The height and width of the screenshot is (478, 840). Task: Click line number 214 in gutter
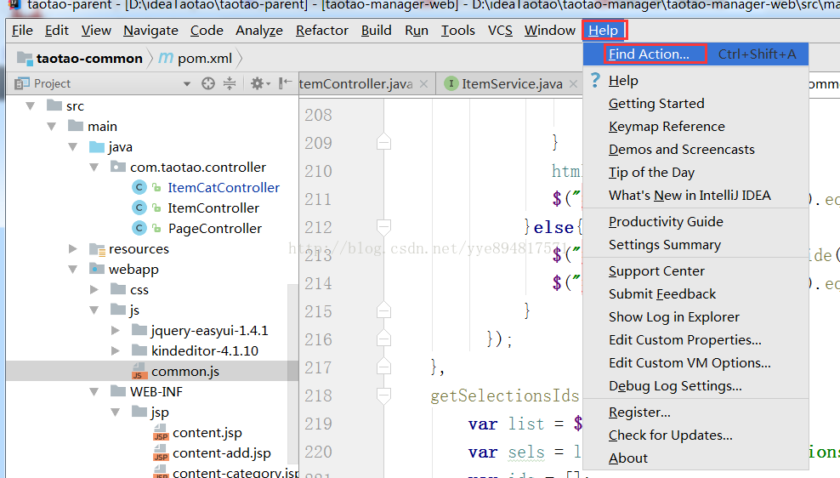(x=318, y=283)
